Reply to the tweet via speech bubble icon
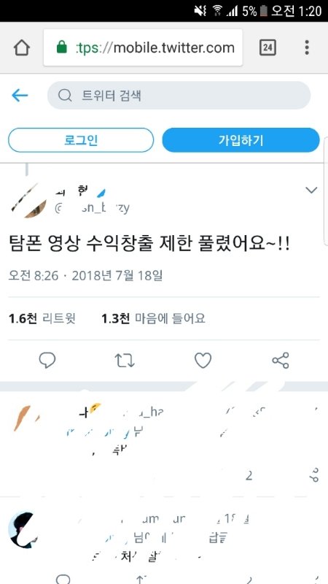328x584 pixels. click(47, 361)
